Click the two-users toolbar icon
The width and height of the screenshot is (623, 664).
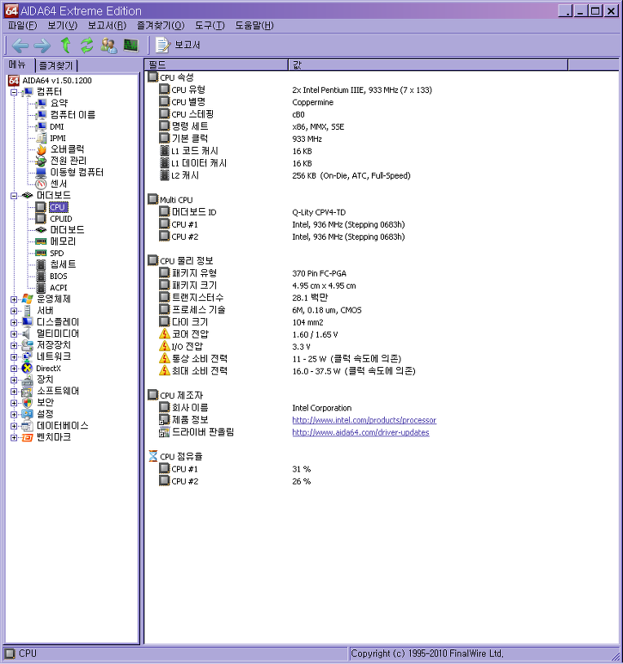click(x=108, y=45)
